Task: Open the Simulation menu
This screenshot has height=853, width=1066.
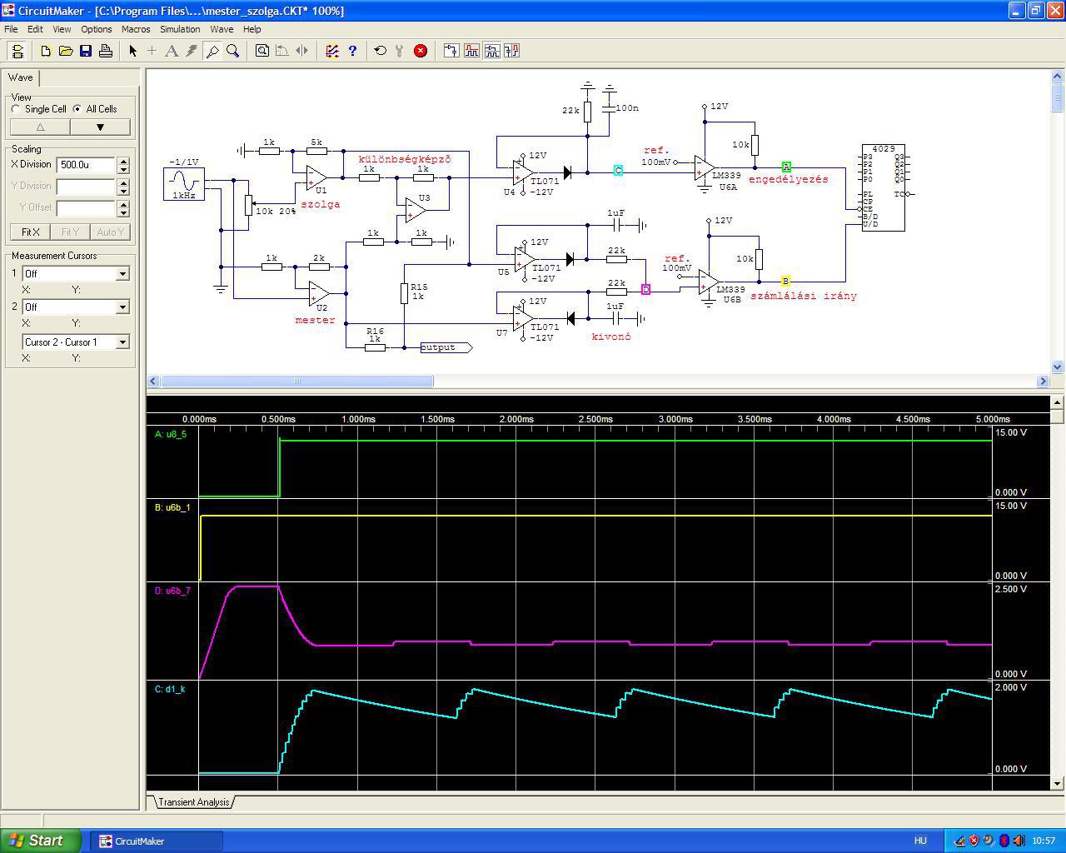Action: point(180,29)
